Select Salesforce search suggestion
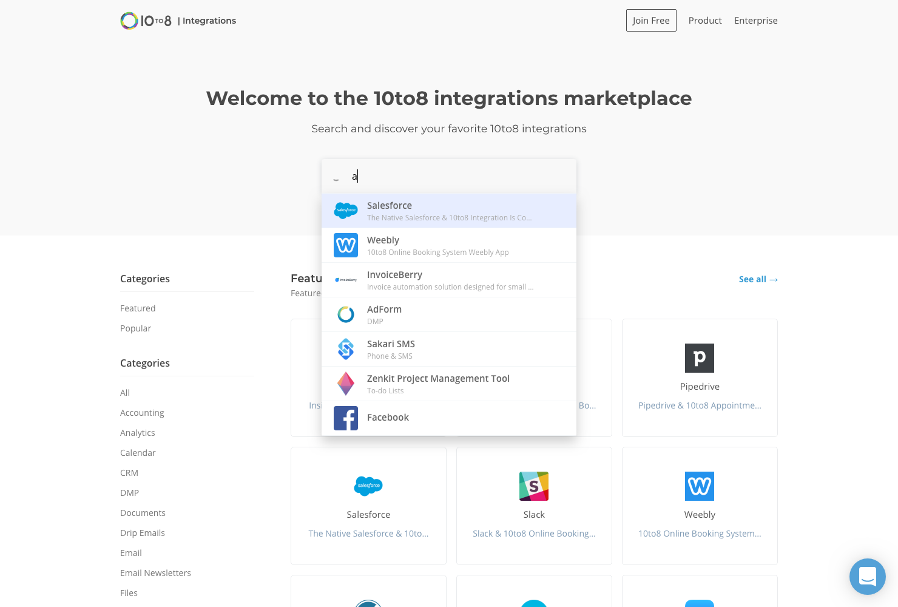 click(x=449, y=211)
